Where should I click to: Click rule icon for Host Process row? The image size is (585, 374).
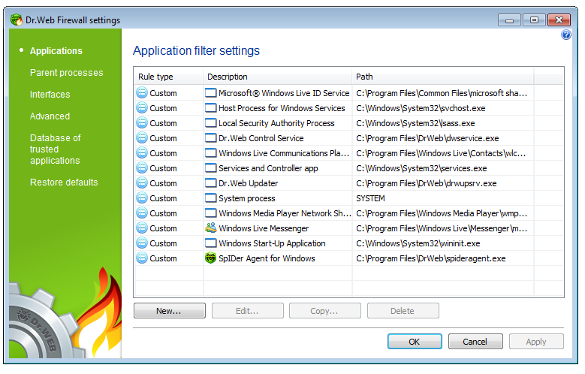[142, 108]
